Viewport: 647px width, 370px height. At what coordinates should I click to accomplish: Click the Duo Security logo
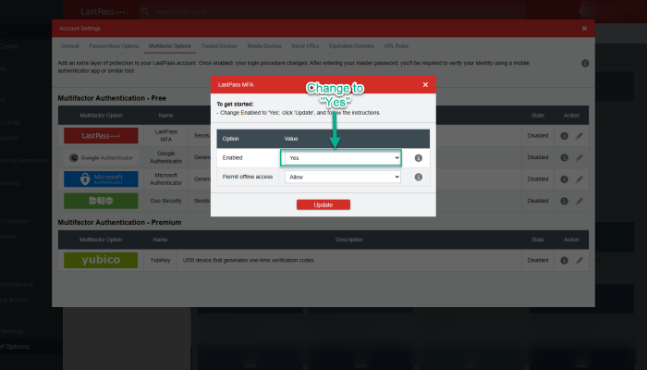point(101,201)
